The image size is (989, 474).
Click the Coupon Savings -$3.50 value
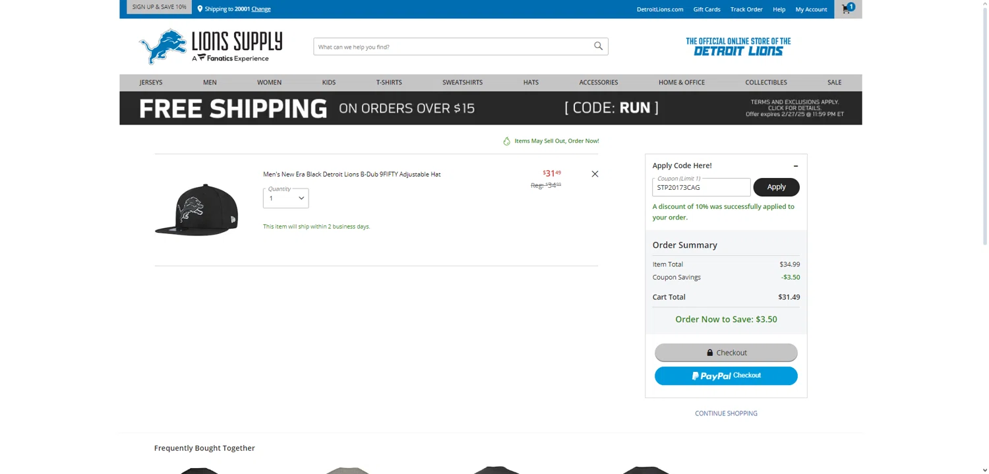pos(791,278)
